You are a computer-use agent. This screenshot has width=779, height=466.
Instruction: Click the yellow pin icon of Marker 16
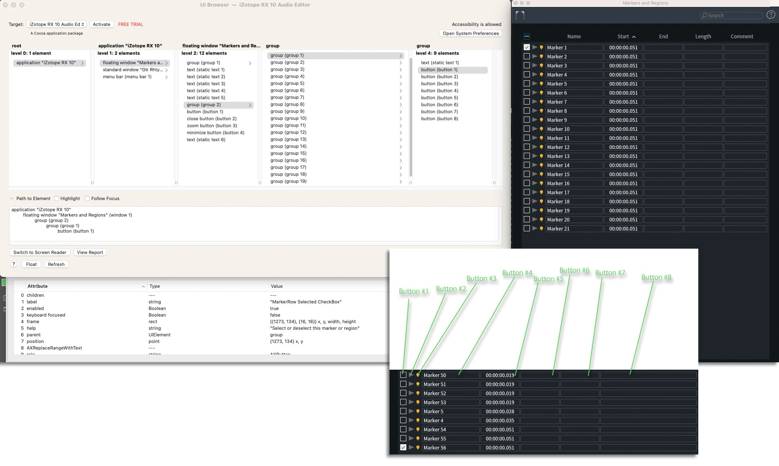pyautogui.click(x=541, y=183)
